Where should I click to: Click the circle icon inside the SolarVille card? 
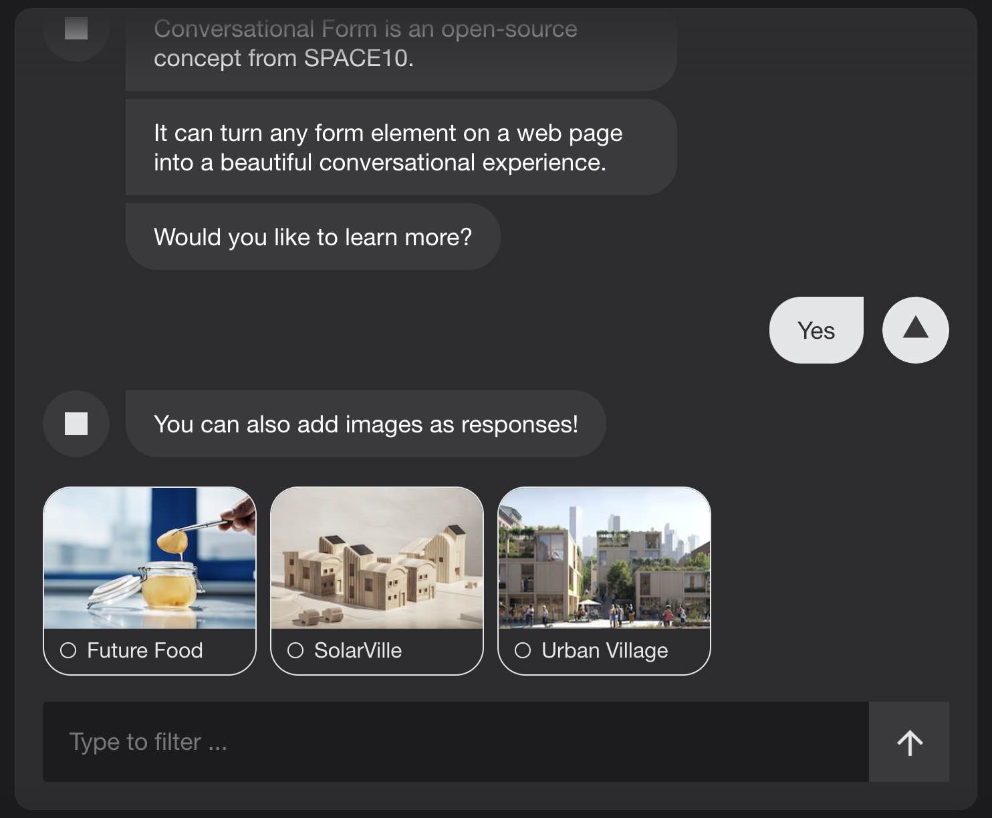click(x=295, y=650)
